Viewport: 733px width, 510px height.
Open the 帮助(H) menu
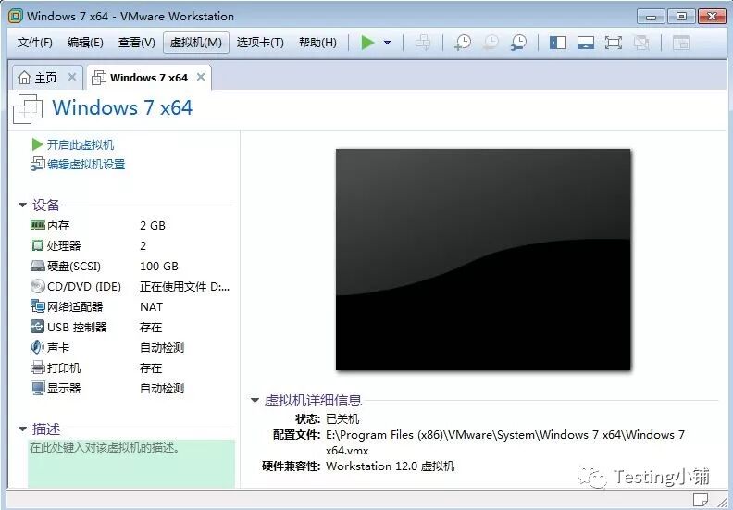317,43
